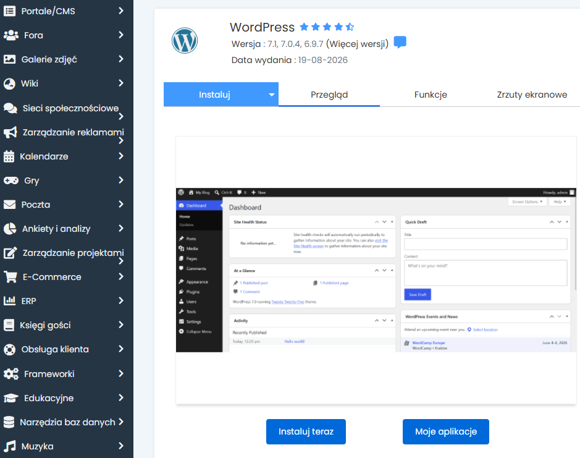Click the Obsługa klienta lifebuoy icon
The height and width of the screenshot is (458, 580).
[9, 349]
